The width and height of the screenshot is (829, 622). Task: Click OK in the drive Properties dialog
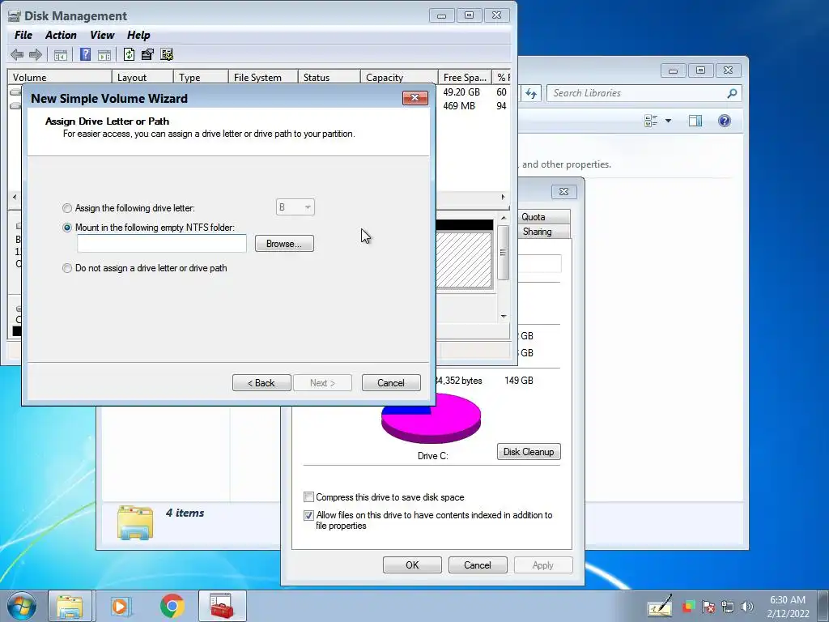tap(412, 564)
